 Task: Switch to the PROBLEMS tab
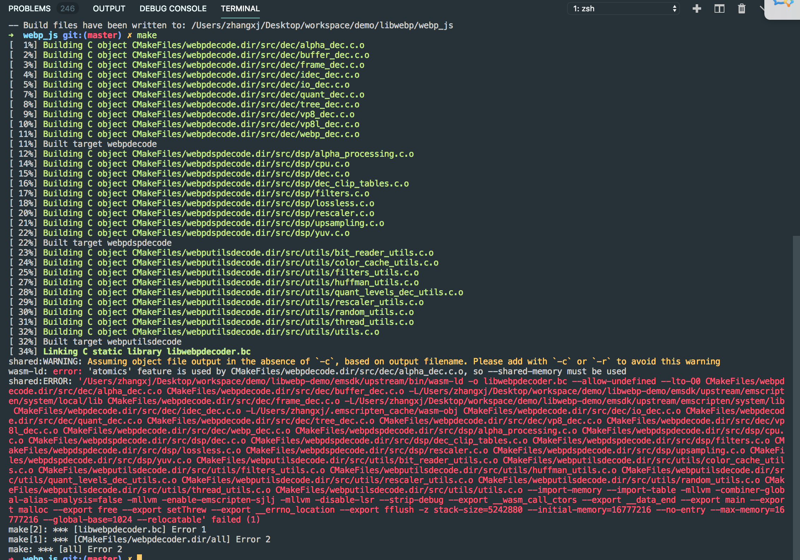pyautogui.click(x=29, y=8)
